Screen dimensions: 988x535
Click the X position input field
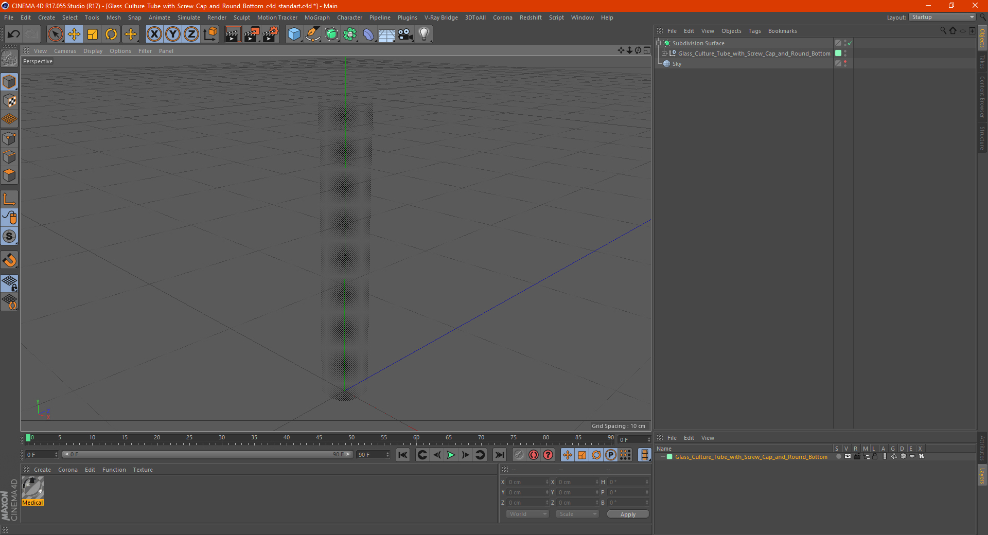[x=527, y=482]
